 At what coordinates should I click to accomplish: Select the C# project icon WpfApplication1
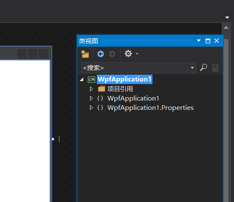coord(91,79)
